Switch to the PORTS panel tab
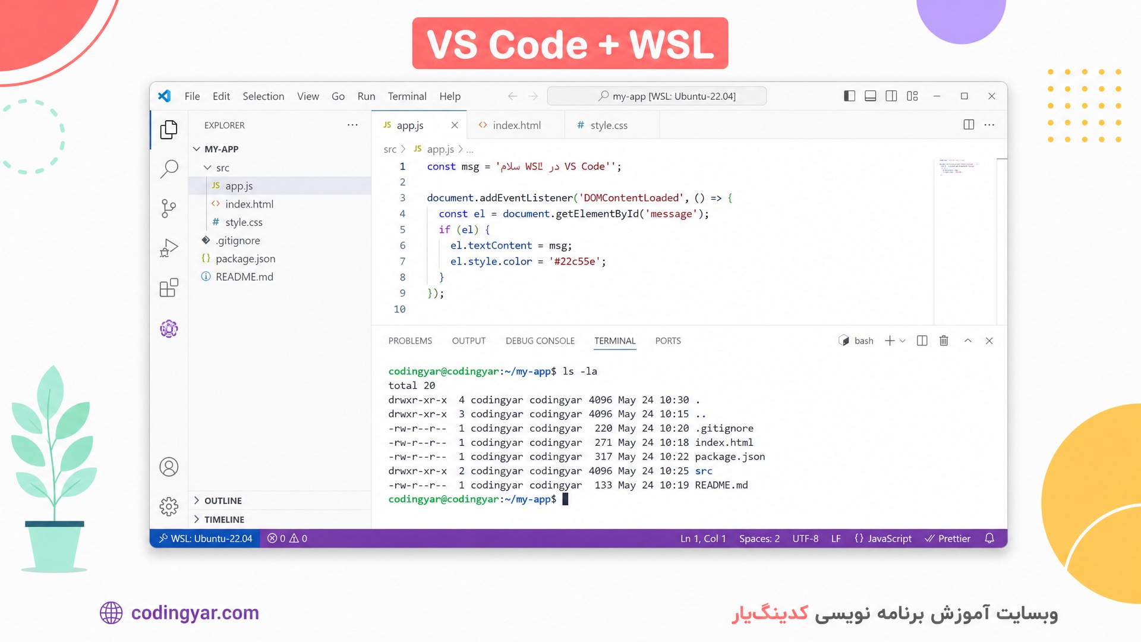Image resolution: width=1141 pixels, height=642 pixels. 668,341
